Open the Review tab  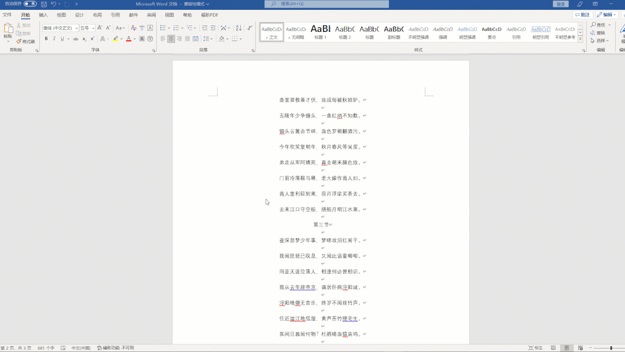(152, 15)
